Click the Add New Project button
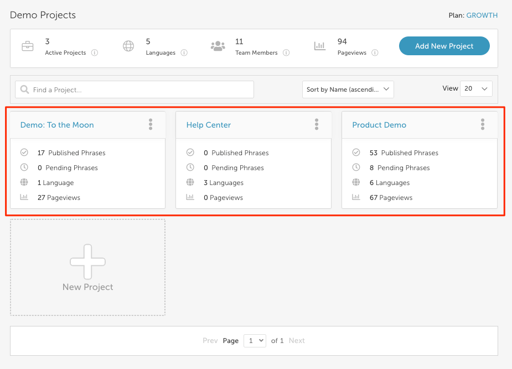The height and width of the screenshot is (369, 512). point(444,46)
